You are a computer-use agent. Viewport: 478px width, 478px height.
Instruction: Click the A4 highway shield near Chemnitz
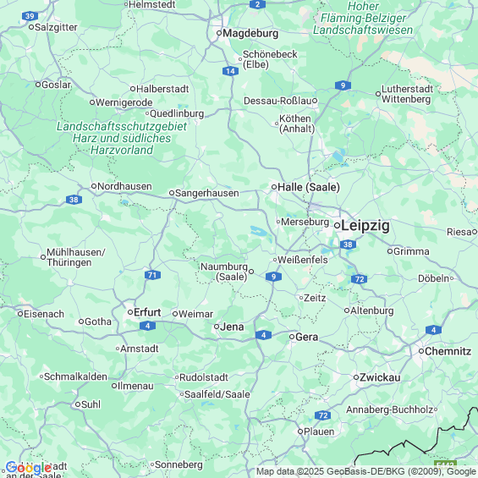433,330
